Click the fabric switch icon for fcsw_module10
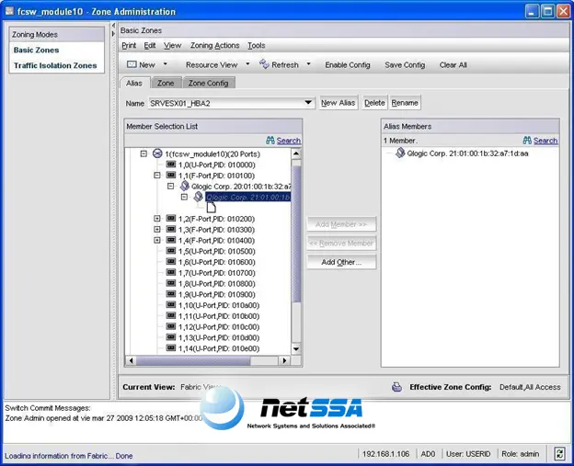This screenshot has height=466, width=574. point(157,153)
